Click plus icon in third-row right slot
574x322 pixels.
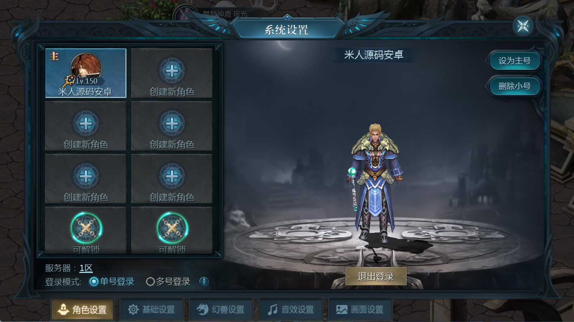[172, 176]
